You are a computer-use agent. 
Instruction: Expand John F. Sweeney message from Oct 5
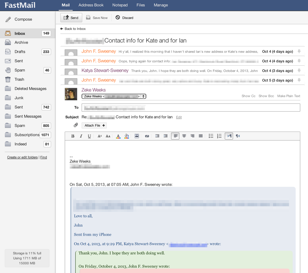183,80
